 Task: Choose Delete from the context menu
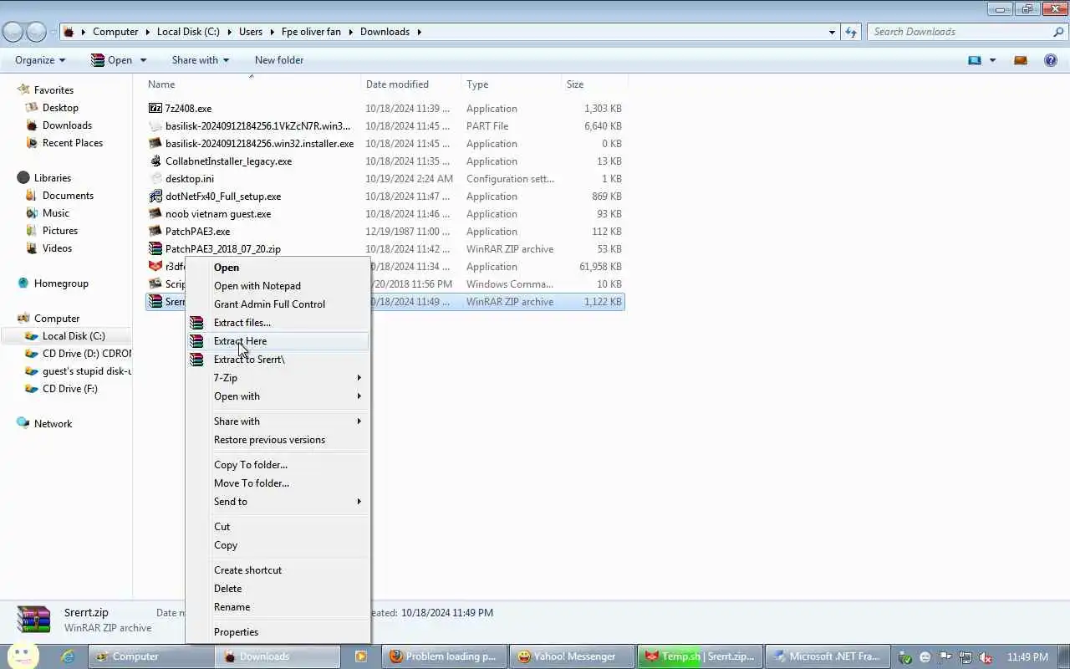tap(278, 589)
